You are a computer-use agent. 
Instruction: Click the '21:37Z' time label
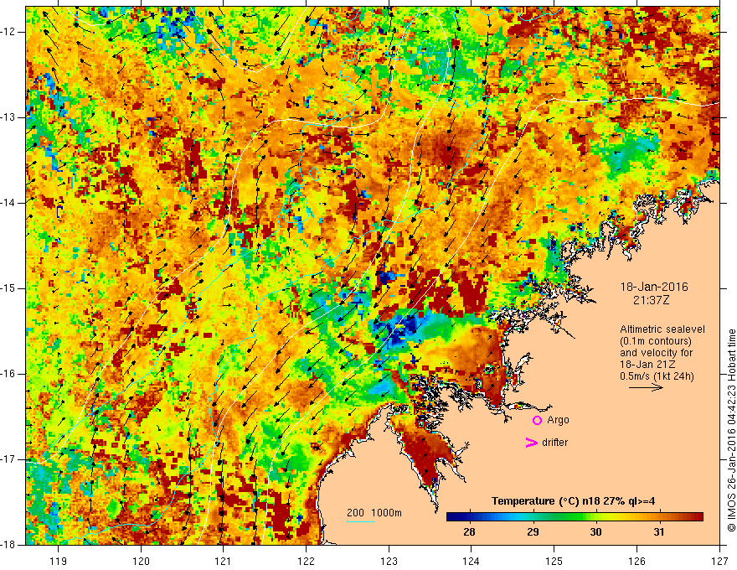click(651, 299)
